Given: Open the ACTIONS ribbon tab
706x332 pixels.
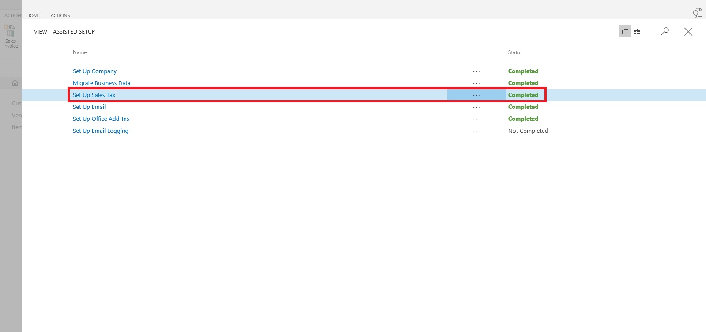Looking at the screenshot, I should pyautogui.click(x=60, y=15).
